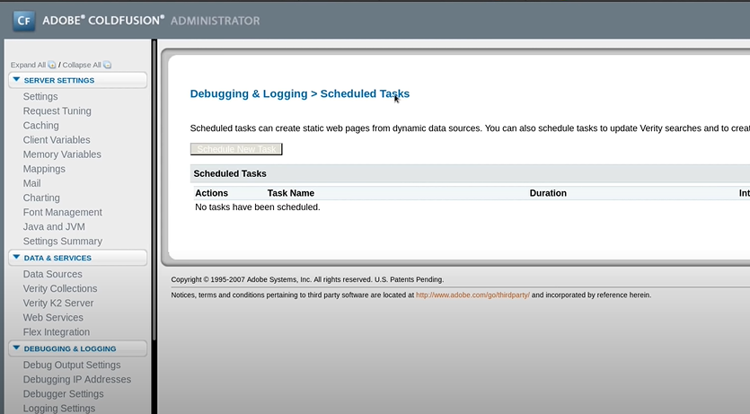Open Web Services
This screenshot has height=414, width=750.
pyautogui.click(x=53, y=317)
